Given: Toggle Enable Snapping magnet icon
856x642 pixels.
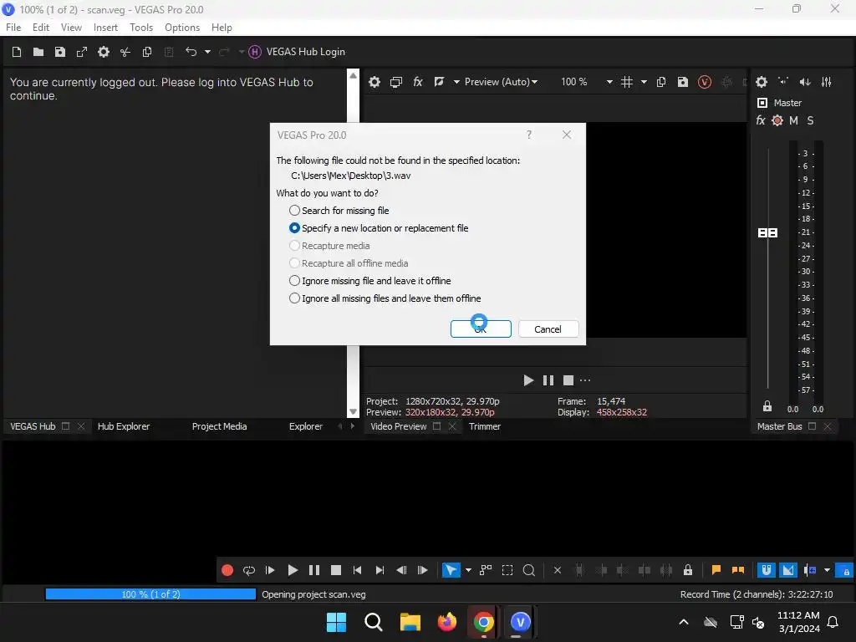Looking at the screenshot, I should pyautogui.click(x=767, y=570).
